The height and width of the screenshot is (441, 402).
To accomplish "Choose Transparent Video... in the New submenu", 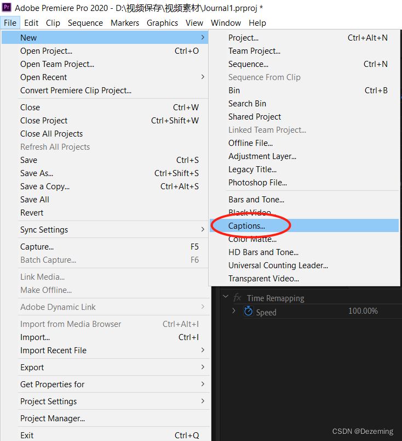I will coord(305,279).
